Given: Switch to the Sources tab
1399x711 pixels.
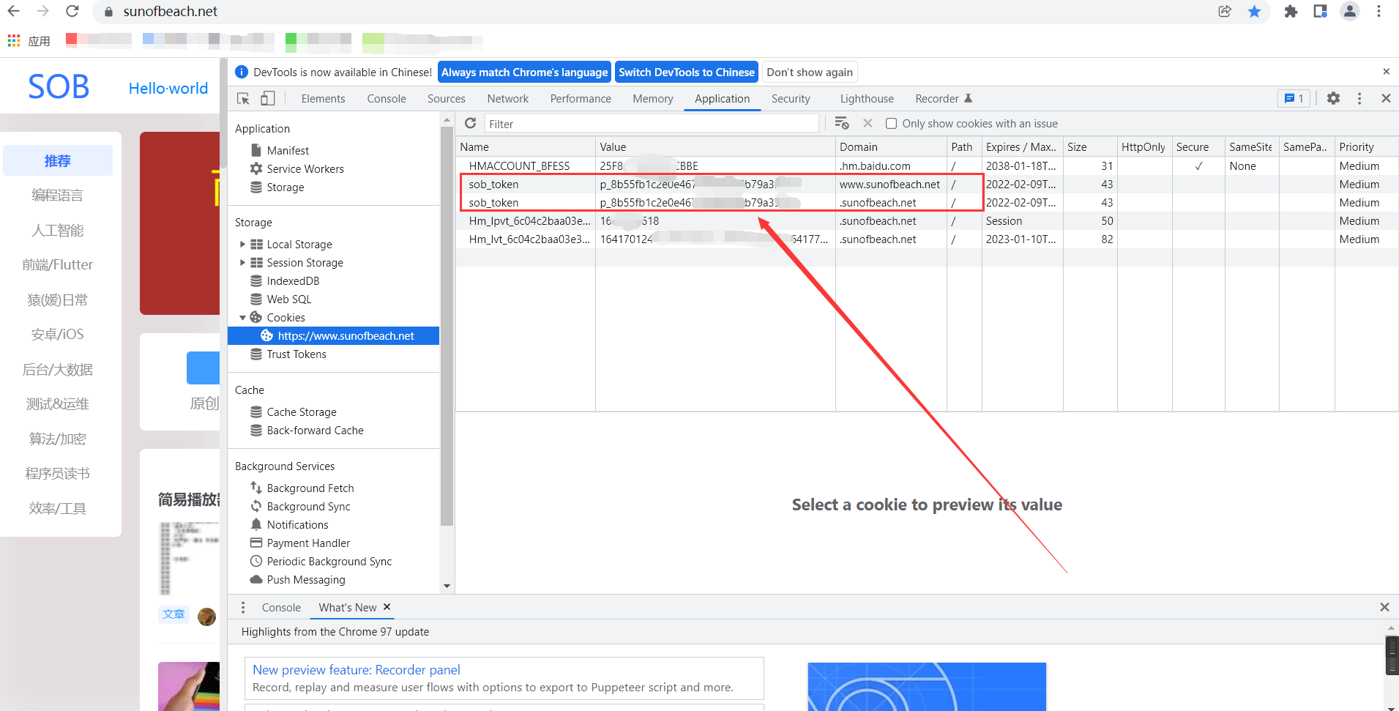Looking at the screenshot, I should tap(447, 99).
